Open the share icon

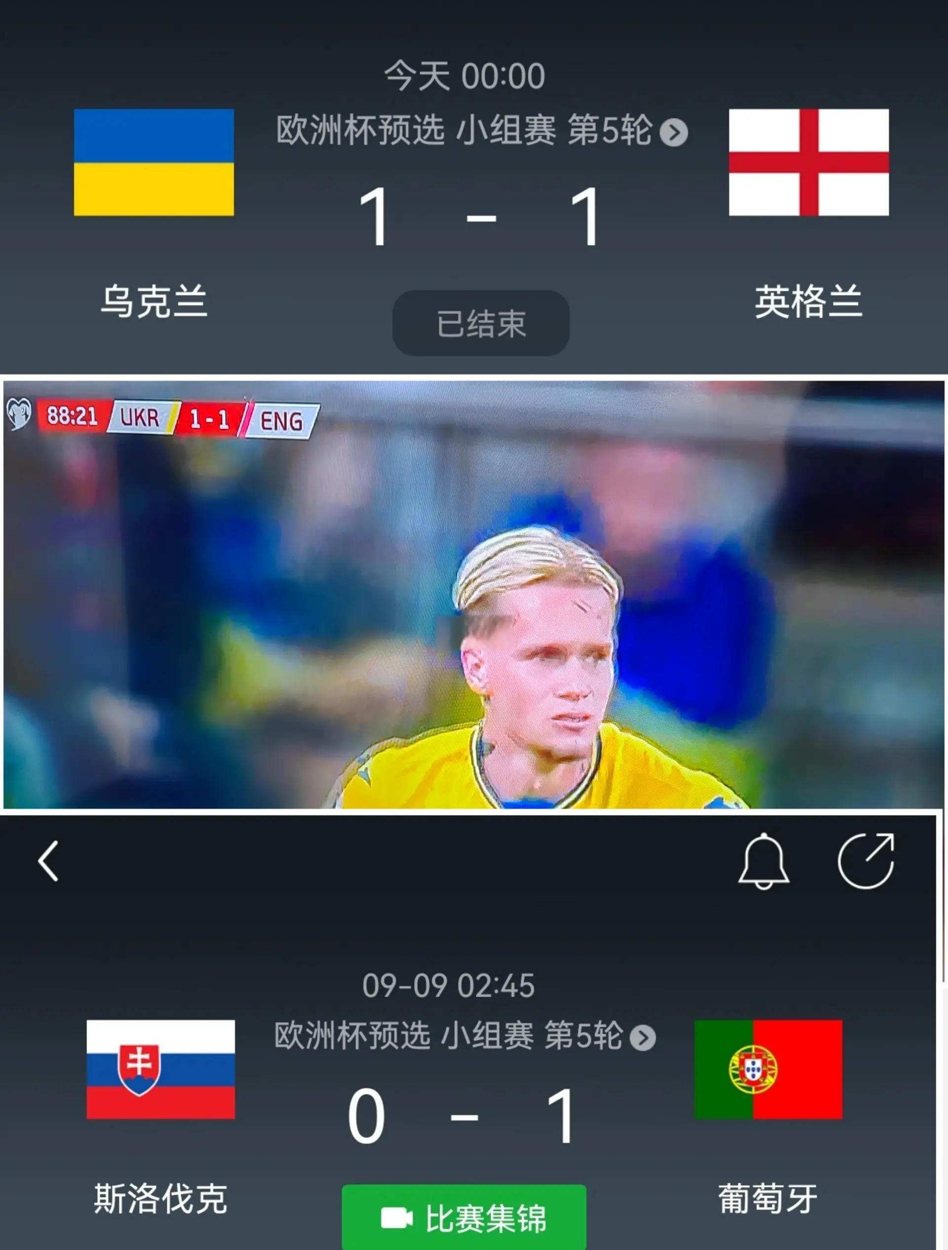[866, 861]
